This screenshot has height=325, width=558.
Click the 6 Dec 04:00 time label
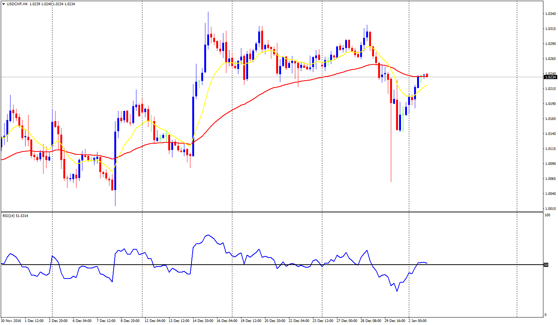click(x=82, y=321)
